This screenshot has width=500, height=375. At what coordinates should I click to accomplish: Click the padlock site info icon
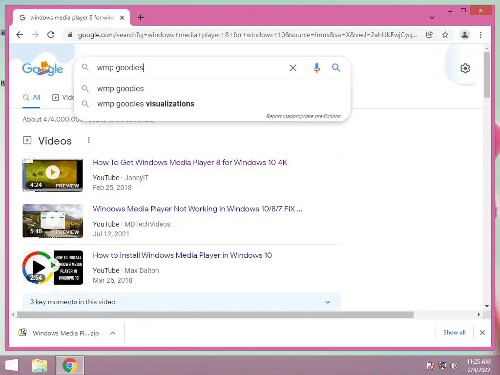70,35
